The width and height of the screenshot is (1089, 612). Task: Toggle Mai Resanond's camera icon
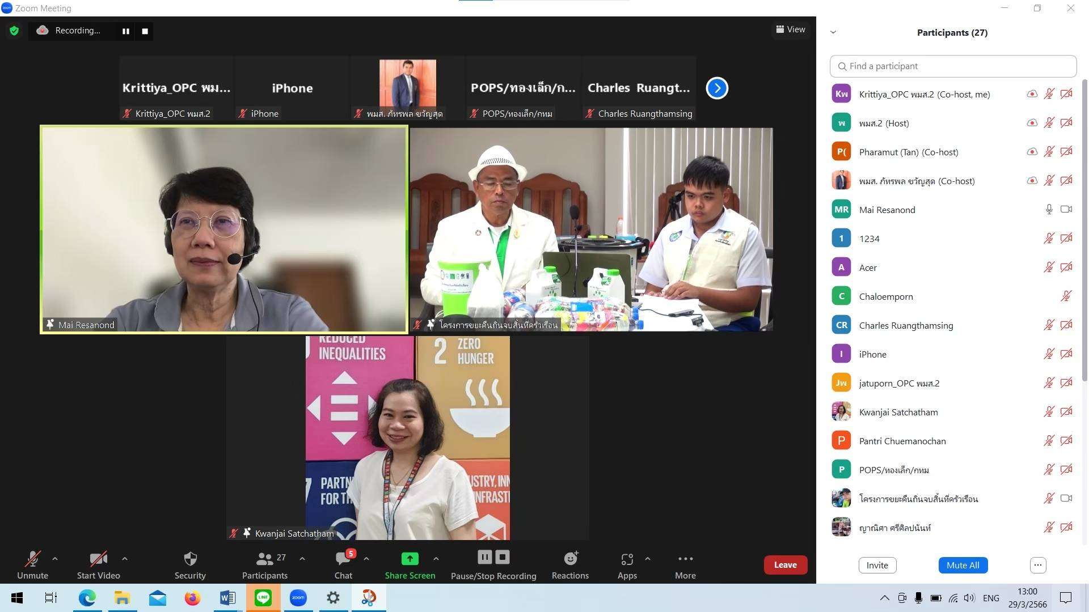[x=1066, y=210]
